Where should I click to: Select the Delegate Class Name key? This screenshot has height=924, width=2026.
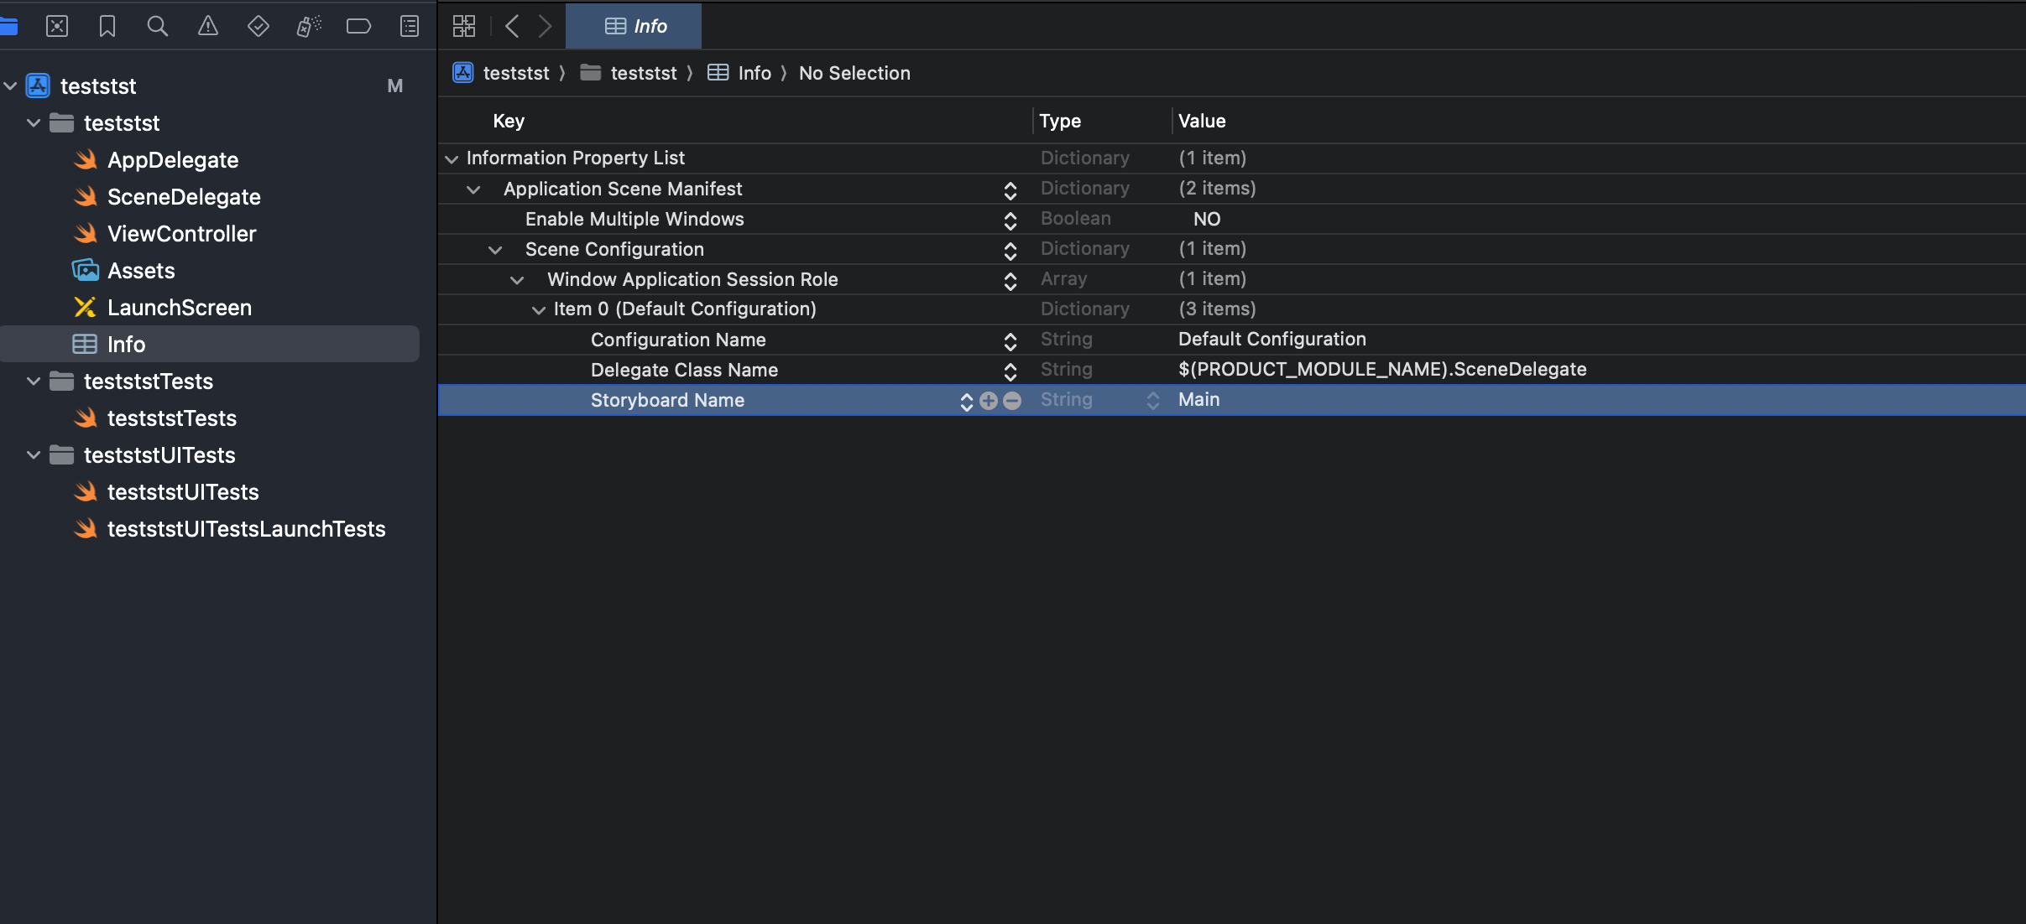tap(684, 370)
